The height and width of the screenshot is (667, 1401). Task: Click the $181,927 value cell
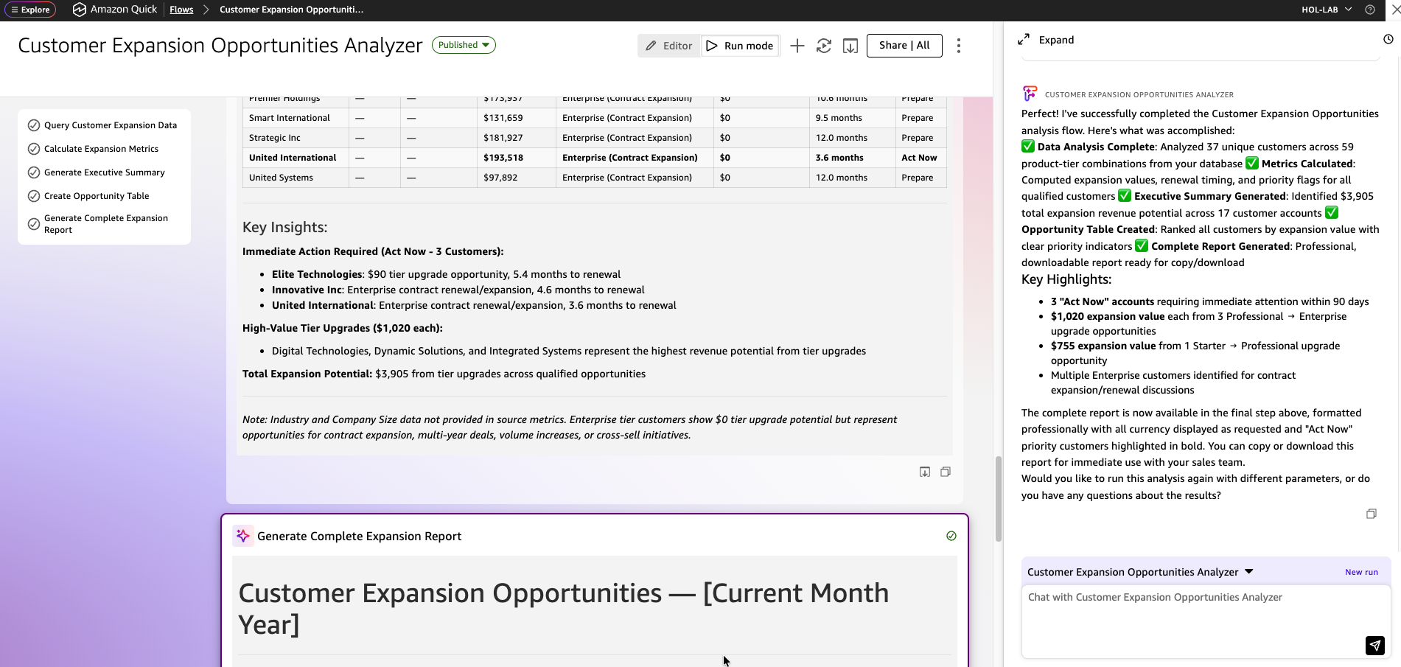tap(516, 138)
